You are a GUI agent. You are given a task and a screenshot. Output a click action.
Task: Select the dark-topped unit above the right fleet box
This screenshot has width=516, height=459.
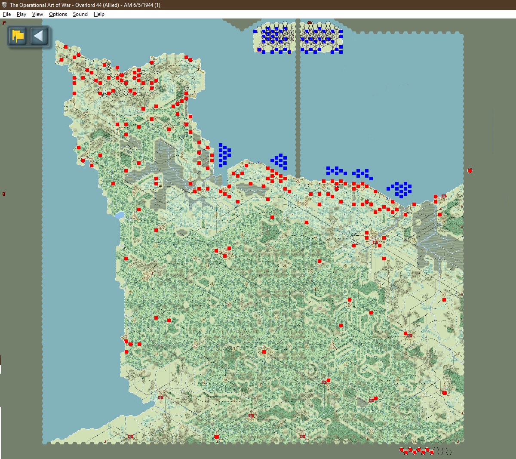[x=309, y=23]
